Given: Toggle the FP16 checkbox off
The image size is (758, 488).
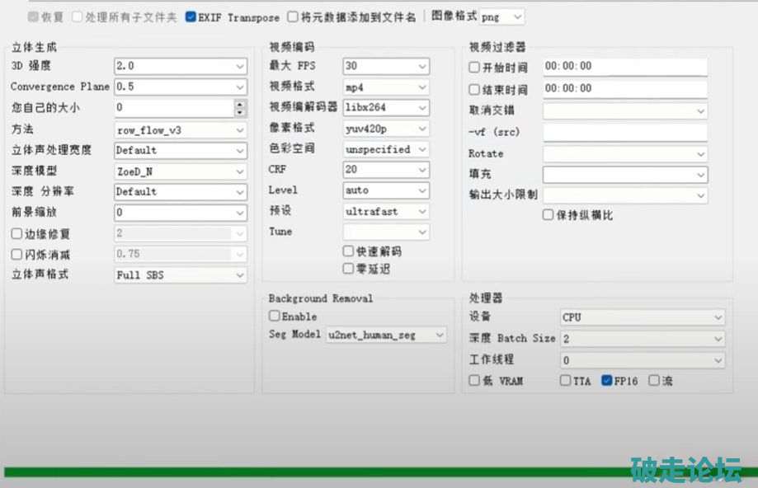Looking at the screenshot, I should (607, 381).
